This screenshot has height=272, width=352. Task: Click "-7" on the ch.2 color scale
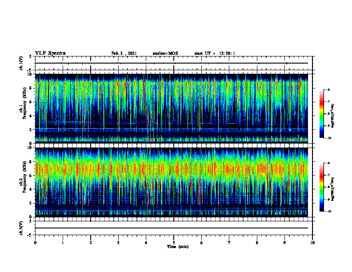pyautogui.click(x=328, y=175)
